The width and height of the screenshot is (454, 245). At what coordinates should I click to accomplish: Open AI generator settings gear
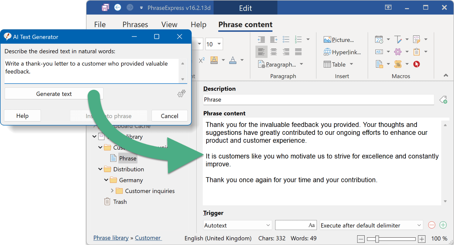182,93
